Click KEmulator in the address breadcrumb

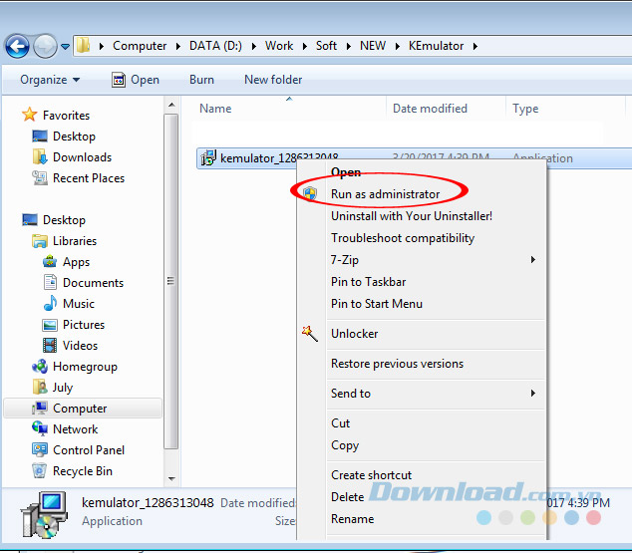(436, 46)
